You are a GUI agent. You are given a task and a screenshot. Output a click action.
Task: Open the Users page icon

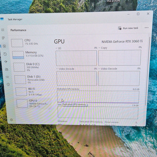tap(7, 69)
